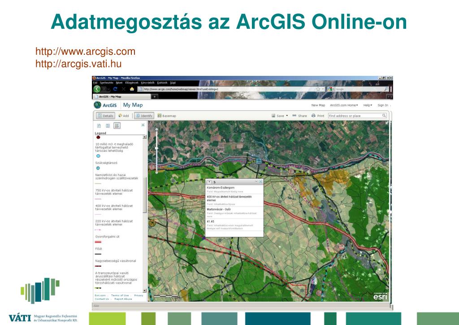
Task: Open the Contact Us link
Action: [x=102, y=299]
